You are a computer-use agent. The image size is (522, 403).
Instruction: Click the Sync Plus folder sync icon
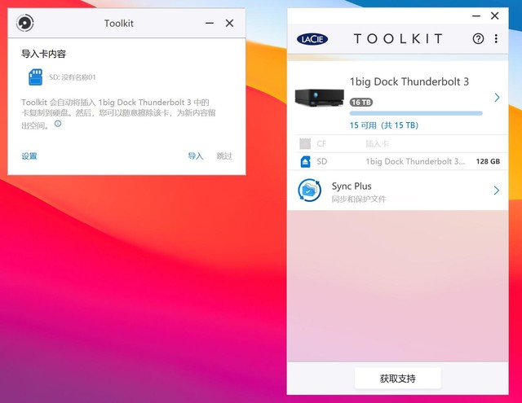(x=310, y=191)
